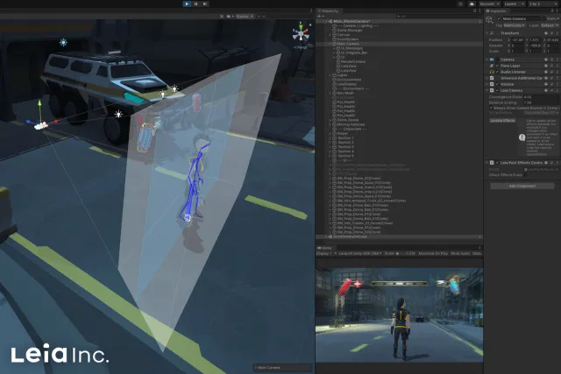Select Moving Vehicles in the Hierarchy
The width and height of the screenshot is (561, 374).
coord(351,124)
